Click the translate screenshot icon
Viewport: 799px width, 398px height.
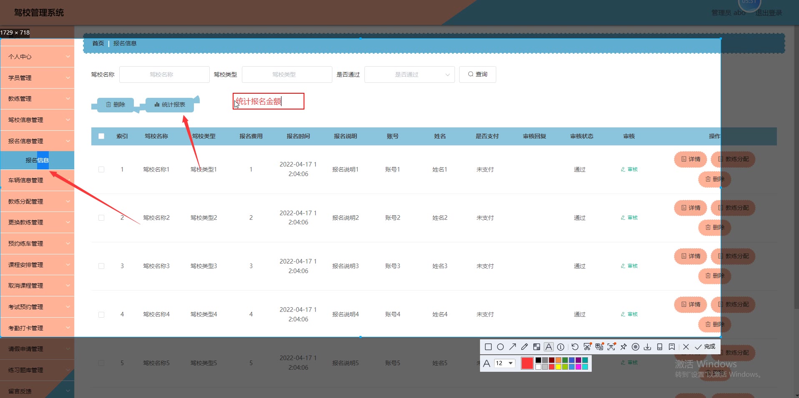click(x=599, y=347)
